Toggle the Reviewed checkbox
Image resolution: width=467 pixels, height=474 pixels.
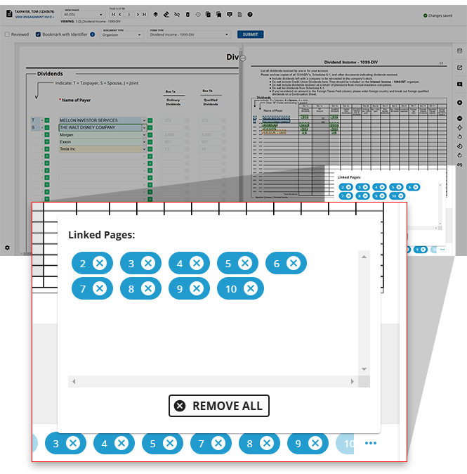tap(7, 34)
